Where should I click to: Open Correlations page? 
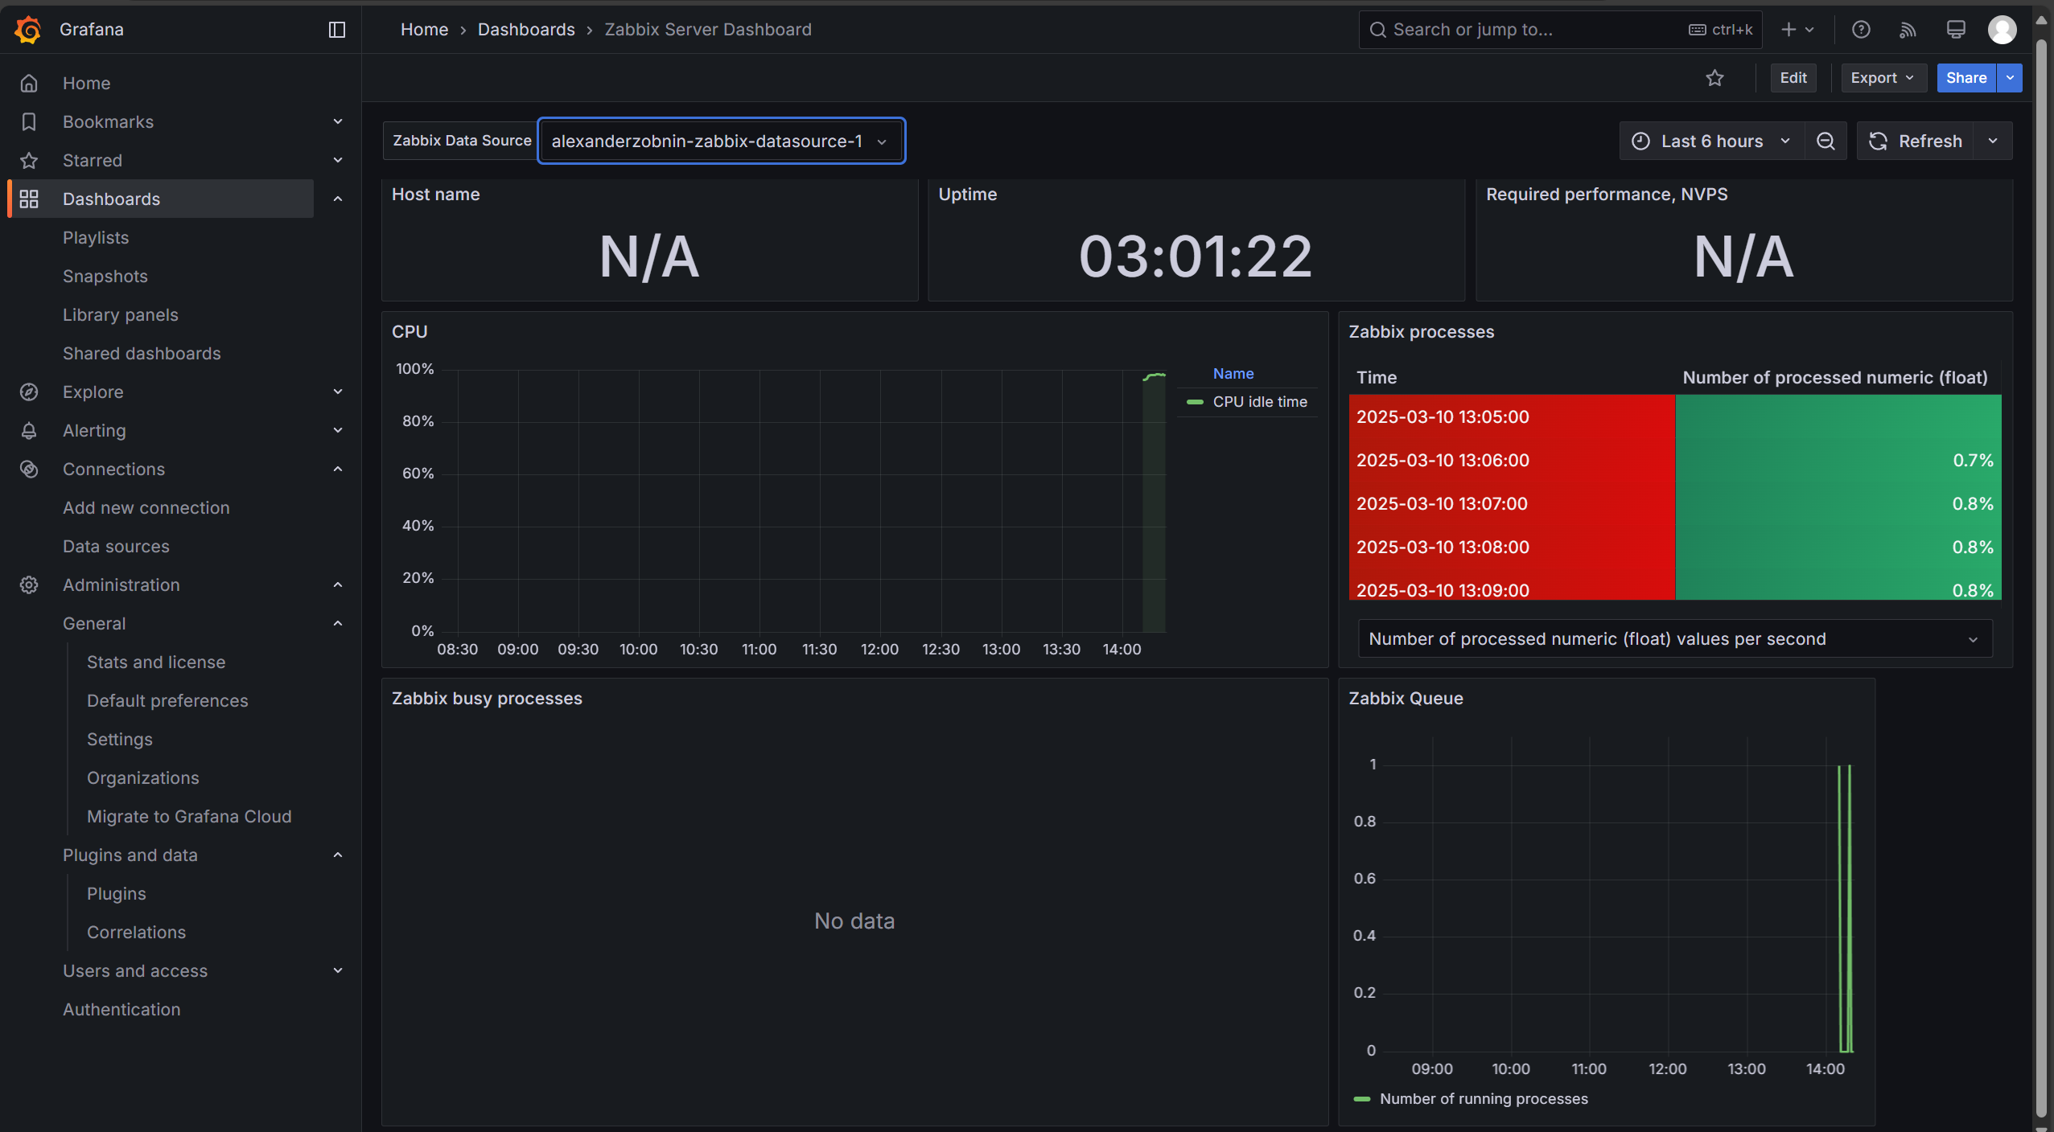click(x=136, y=932)
